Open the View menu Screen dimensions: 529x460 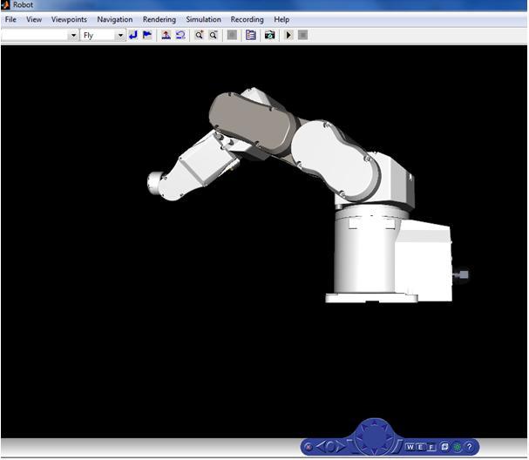pyautogui.click(x=34, y=19)
